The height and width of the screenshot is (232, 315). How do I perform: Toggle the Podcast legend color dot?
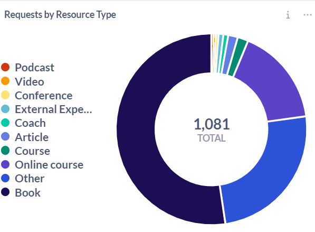pyautogui.click(x=5, y=67)
